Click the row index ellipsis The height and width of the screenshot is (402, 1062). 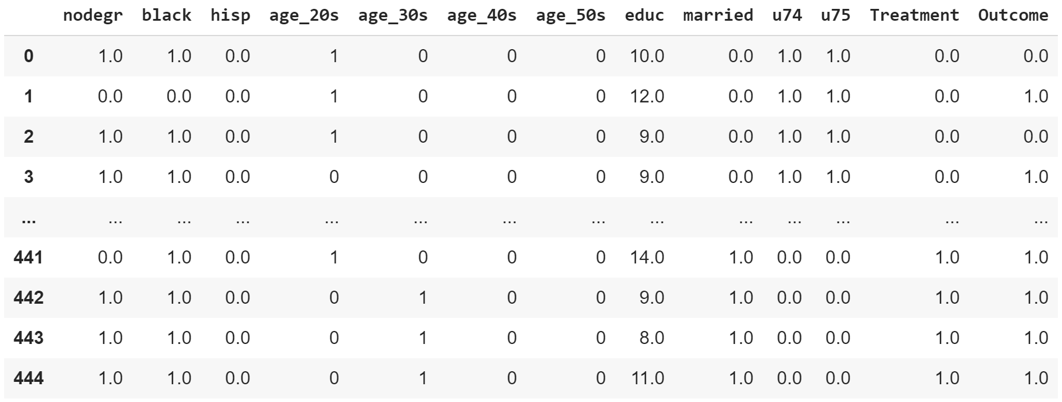click(x=28, y=220)
